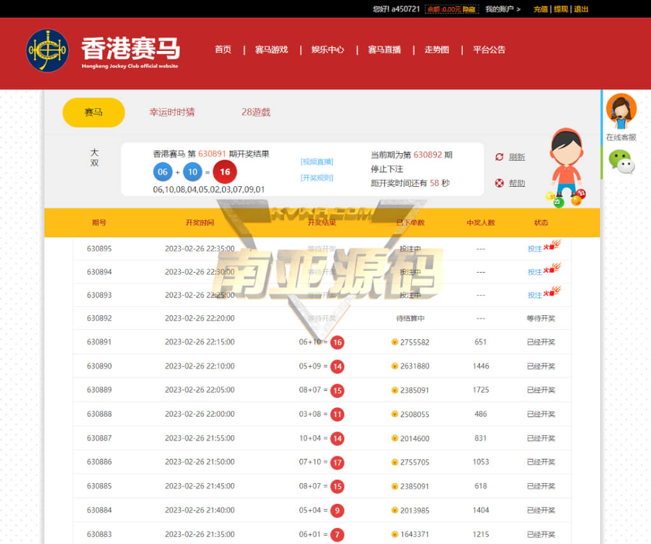
Task: Click the coin icon beside 2508055
Action: (394, 414)
